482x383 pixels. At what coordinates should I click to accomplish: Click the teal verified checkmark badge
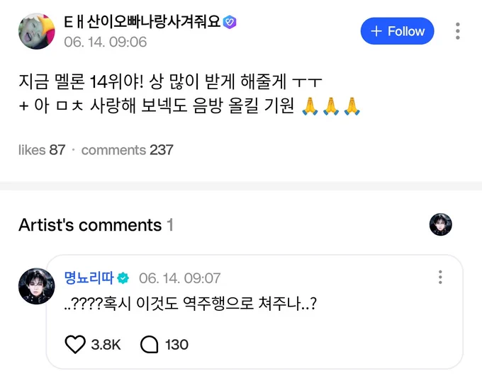click(x=123, y=278)
